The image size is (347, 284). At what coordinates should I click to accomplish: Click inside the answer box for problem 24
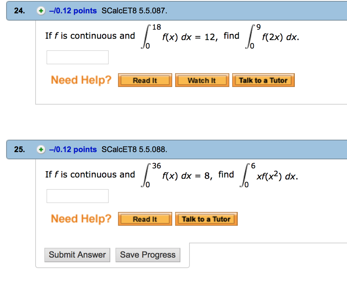coord(77,57)
